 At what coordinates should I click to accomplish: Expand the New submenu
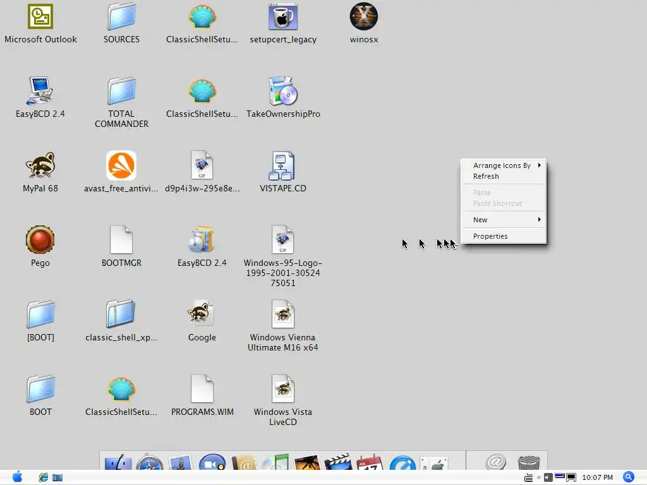(x=504, y=220)
